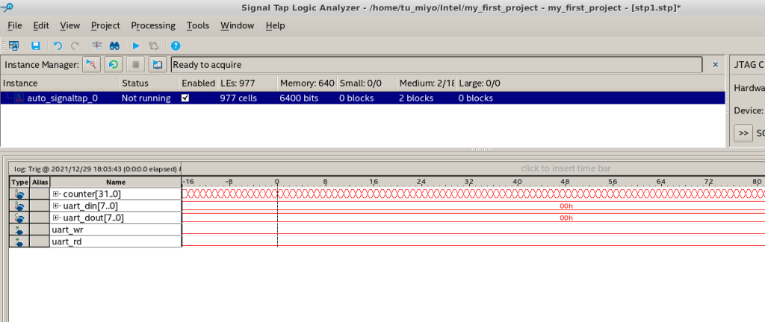Click the Read Data icon beside Stop
Image resolution: width=765 pixels, height=322 pixels.
(x=157, y=64)
